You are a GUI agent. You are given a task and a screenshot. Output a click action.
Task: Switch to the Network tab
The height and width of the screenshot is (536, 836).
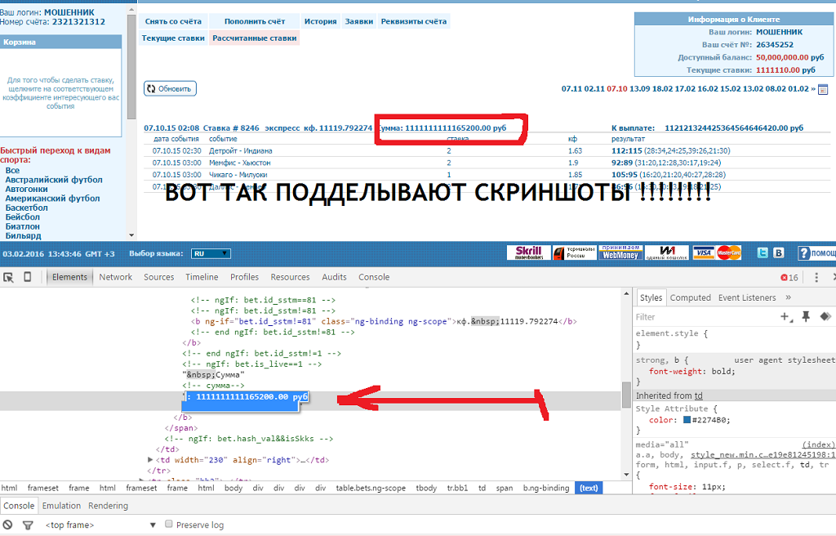tap(116, 277)
